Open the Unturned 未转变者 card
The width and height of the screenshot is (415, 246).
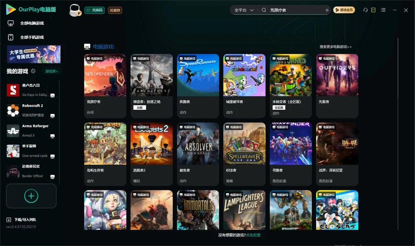click(x=290, y=86)
